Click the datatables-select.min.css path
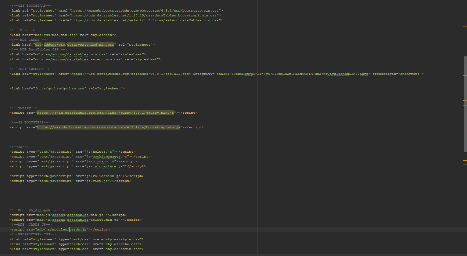 [78, 59]
